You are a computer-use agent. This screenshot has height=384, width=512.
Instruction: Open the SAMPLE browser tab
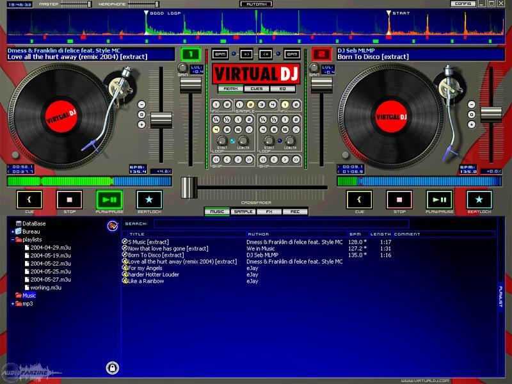[243, 212]
